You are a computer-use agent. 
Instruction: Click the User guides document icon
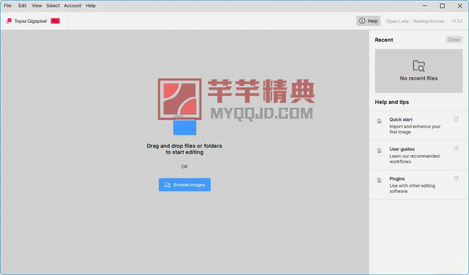379,151
